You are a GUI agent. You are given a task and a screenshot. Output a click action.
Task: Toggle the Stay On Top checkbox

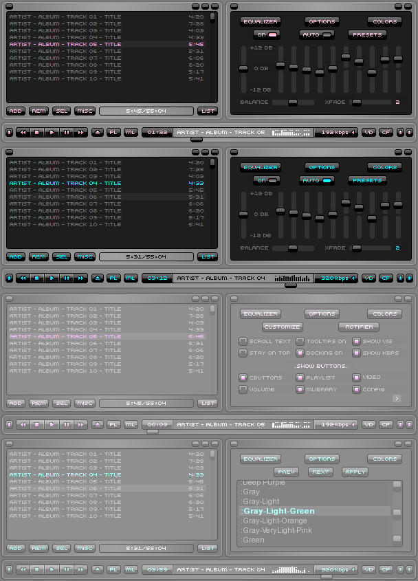[243, 353]
